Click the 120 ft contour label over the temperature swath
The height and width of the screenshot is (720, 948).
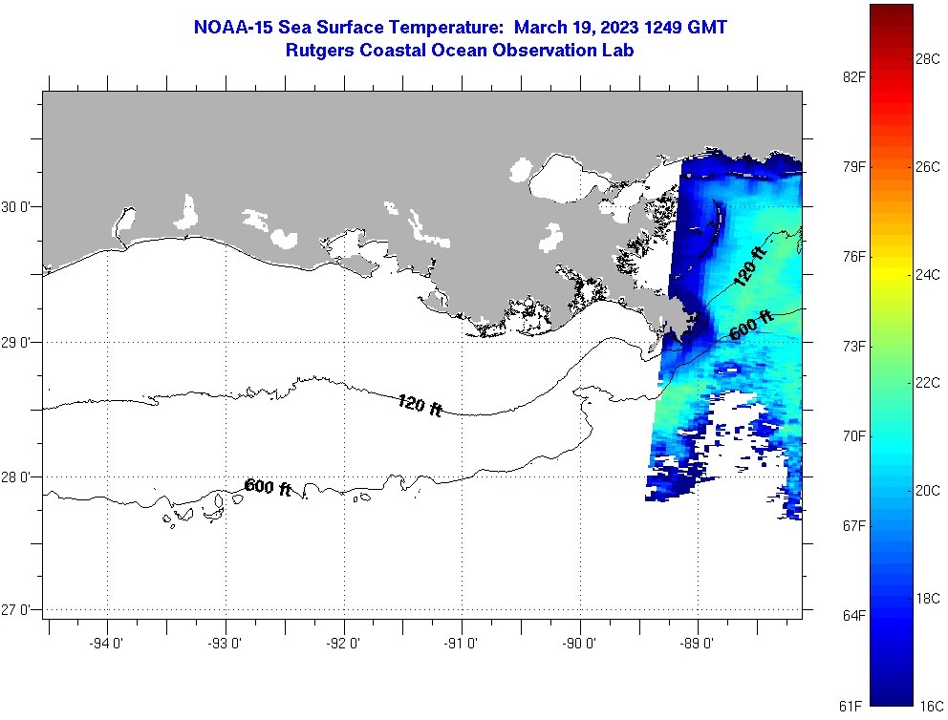click(x=749, y=265)
